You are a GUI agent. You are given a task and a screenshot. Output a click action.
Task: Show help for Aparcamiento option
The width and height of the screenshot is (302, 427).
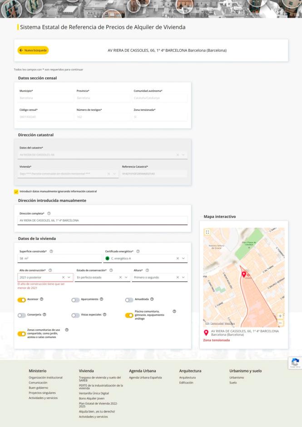101,299
